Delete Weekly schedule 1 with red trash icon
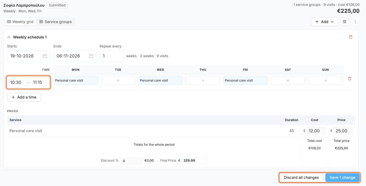This screenshot has height=186, width=366. tap(351, 37)
